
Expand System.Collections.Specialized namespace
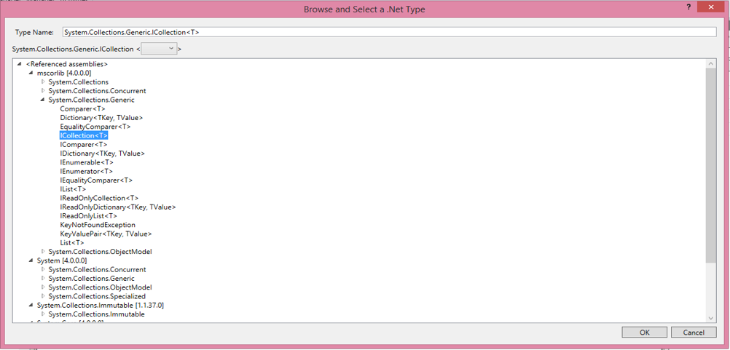[x=43, y=296]
